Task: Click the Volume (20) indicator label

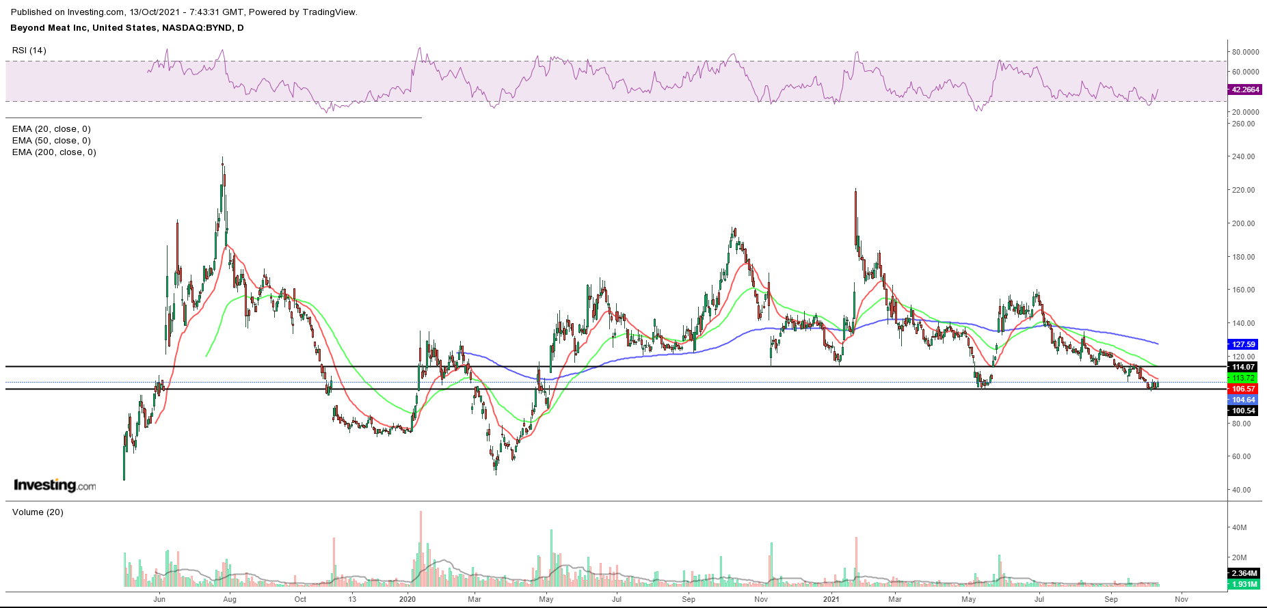Action: [38, 512]
